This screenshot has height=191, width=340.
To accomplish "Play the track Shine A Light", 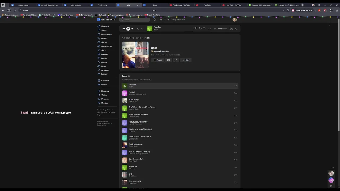I will point(180,101).
